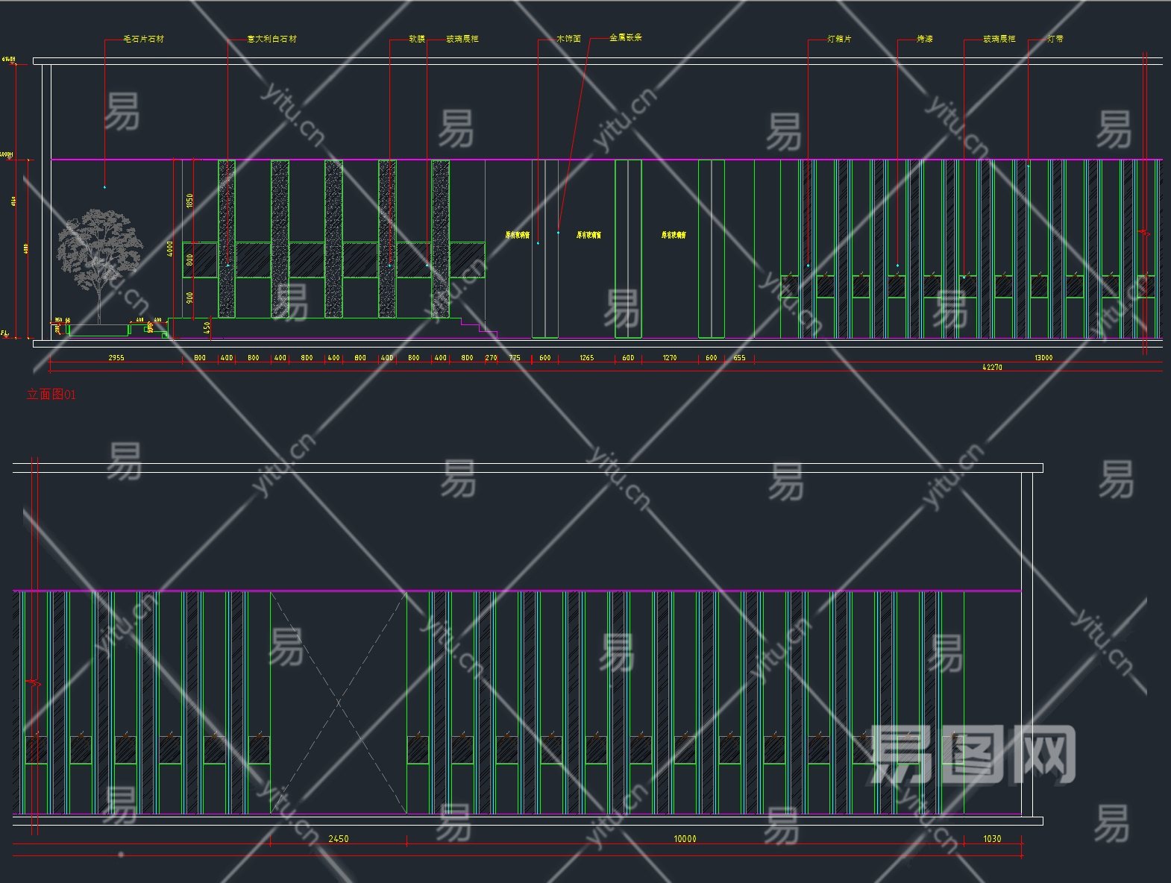Screen dimensions: 1171x883
Task: Click the 立面图01 drawing title
Action: pos(51,395)
